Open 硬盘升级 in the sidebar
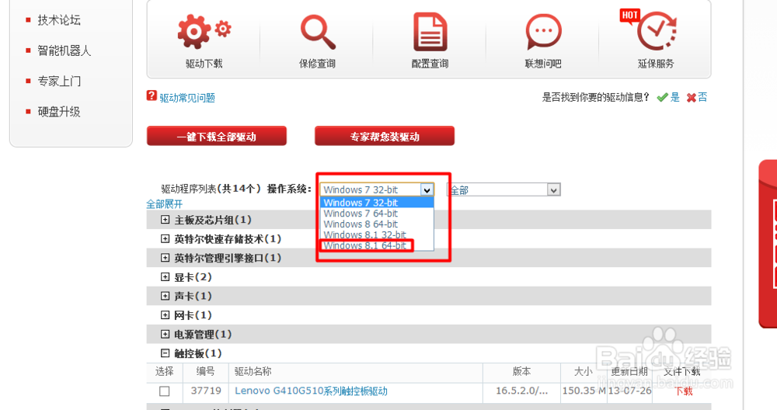Screen dimensions: 777x410 tap(59, 112)
